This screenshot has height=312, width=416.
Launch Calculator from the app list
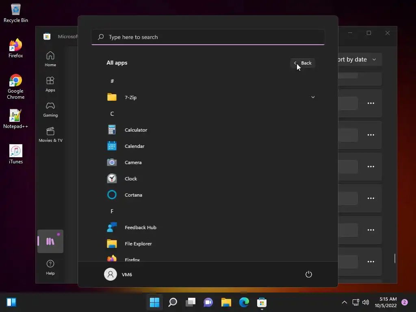(211, 130)
